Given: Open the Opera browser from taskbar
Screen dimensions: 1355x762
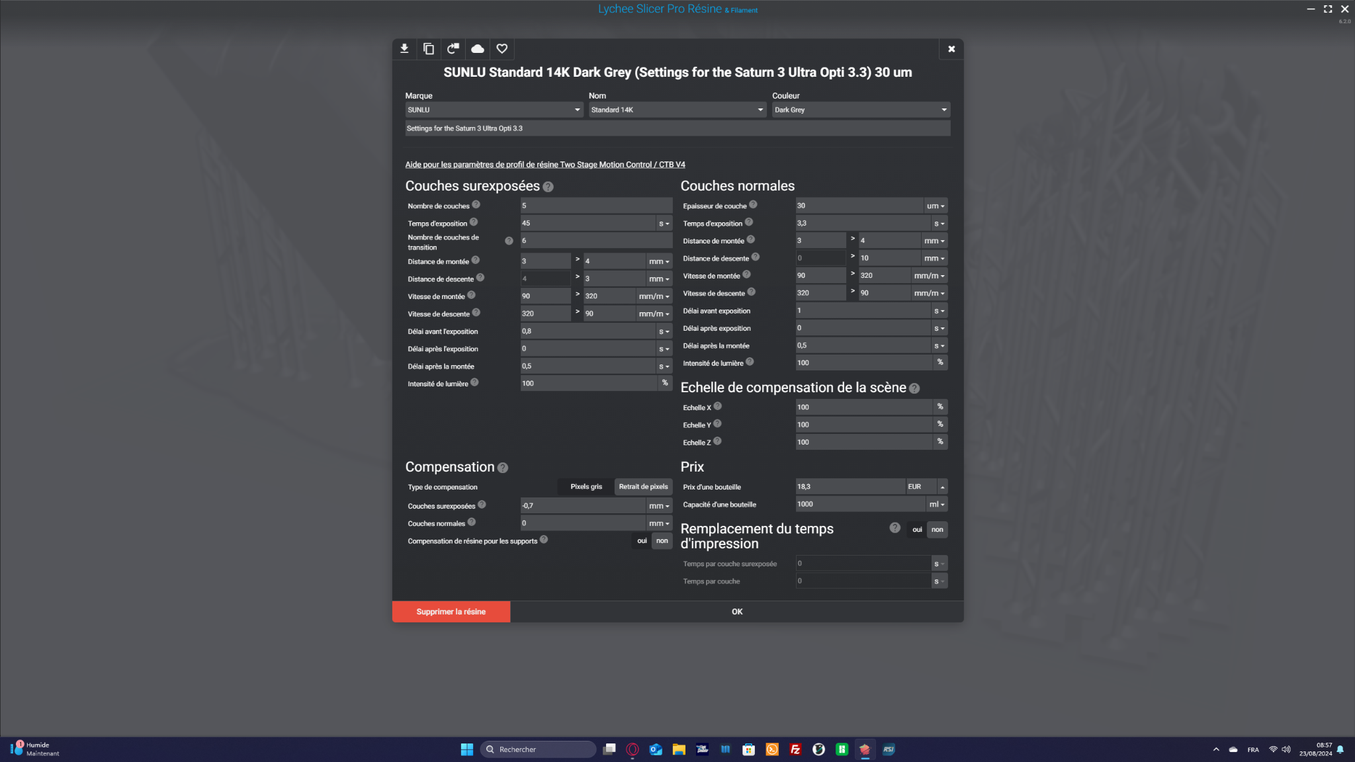Looking at the screenshot, I should [x=633, y=749].
